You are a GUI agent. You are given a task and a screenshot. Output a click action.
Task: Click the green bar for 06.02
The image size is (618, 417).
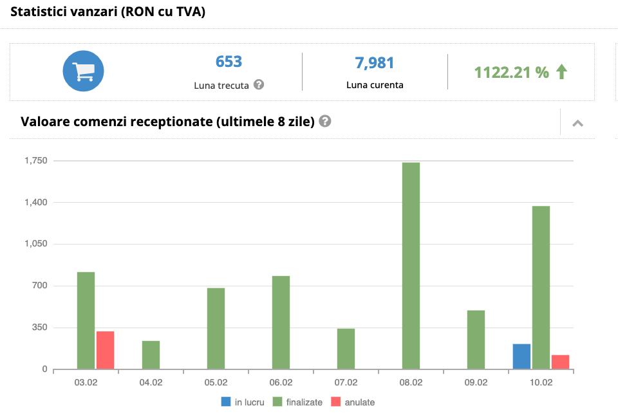281,322
